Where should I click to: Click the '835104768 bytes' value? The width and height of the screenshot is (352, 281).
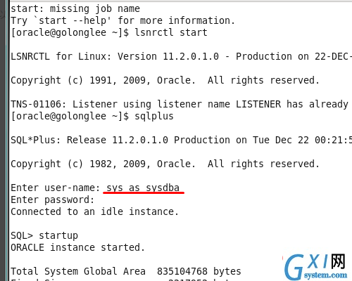tap(199, 271)
